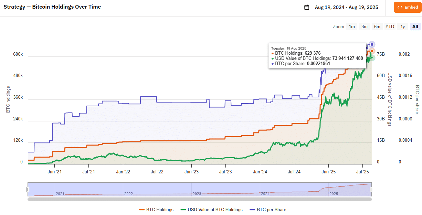Switch zoom to 6m
The height and width of the screenshot is (215, 422).
point(377,26)
